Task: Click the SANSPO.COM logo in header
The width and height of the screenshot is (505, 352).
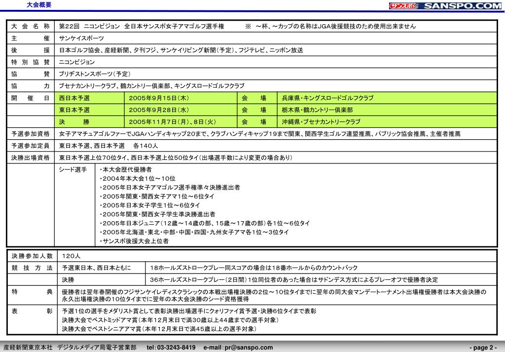Action: pos(445,6)
